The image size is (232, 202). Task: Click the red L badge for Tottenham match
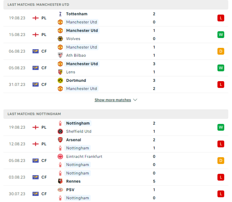click(221, 18)
